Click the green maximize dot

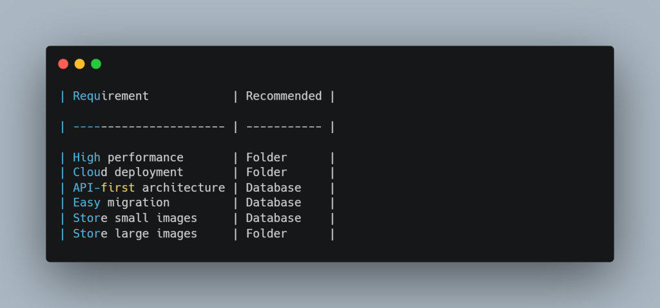click(96, 64)
